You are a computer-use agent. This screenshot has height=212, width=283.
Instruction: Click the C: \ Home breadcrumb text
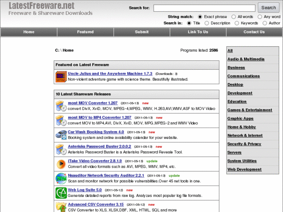[x=64, y=50]
